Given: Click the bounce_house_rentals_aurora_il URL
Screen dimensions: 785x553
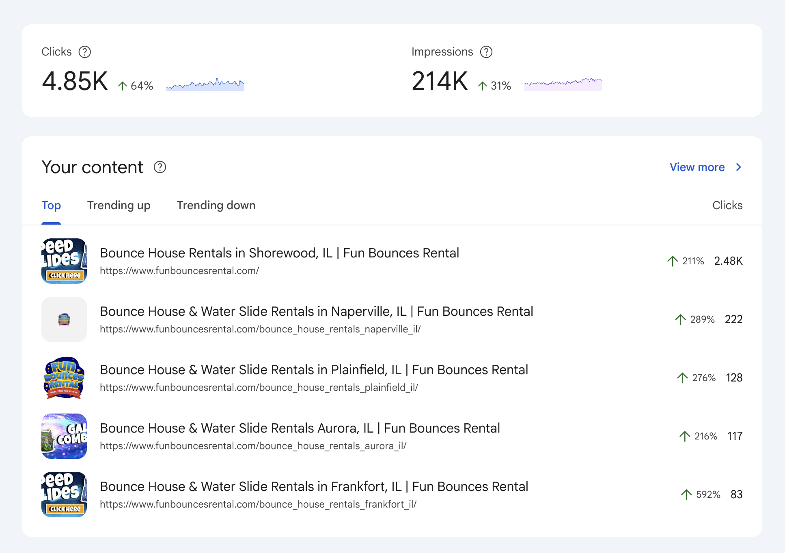Looking at the screenshot, I should (253, 446).
